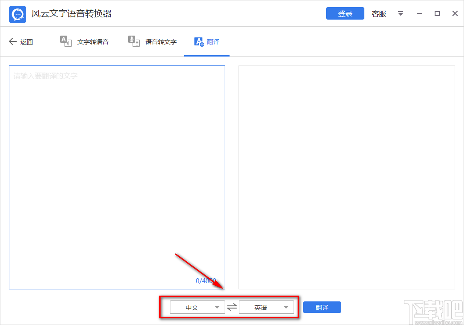Open the title bar dropdown menu triangle
This screenshot has height=325, width=464.
tap(400, 14)
